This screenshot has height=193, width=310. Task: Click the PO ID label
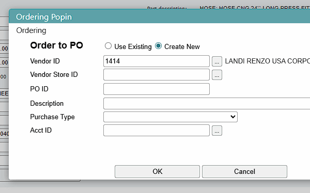(x=39, y=89)
